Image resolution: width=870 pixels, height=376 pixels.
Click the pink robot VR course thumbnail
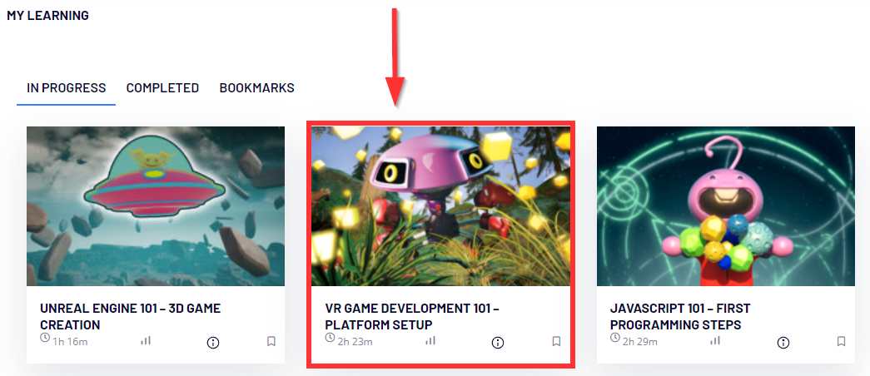[x=441, y=206]
